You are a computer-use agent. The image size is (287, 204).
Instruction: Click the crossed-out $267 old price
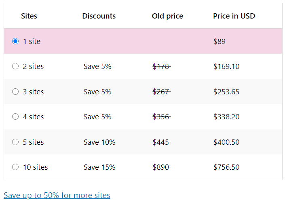click(x=161, y=92)
